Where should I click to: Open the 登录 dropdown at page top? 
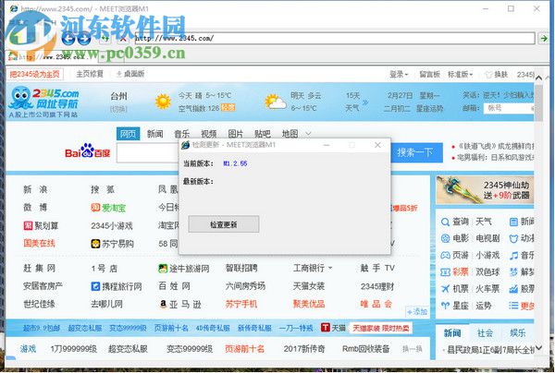pyautogui.click(x=399, y=74)
